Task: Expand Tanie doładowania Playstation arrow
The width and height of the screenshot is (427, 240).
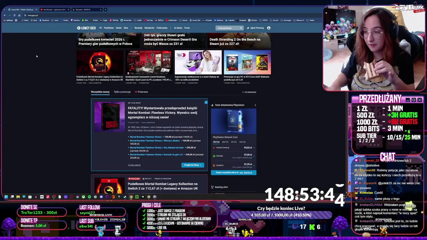Action: [255, 105]
